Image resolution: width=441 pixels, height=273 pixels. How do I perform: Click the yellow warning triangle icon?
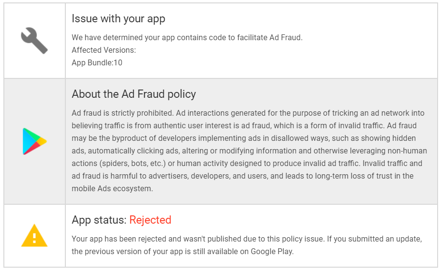pos(34,236)
